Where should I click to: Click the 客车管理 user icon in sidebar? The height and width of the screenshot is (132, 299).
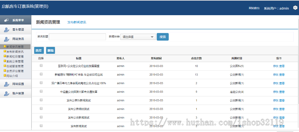[7, 30]
